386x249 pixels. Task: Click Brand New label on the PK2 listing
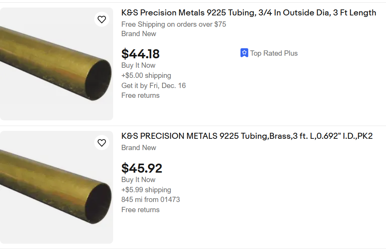[x=139, y=148]
